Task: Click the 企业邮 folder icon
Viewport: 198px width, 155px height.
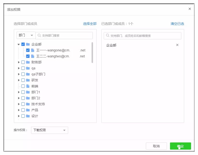Action: [28, 44]
